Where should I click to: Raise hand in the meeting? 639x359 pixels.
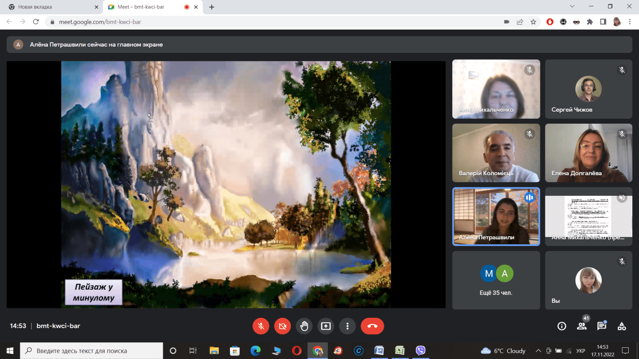pos(304,326)
